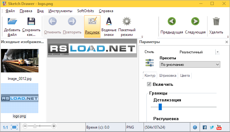This screenshot has height=132, width=230.
Task: Click the (504x107x24) dimensions status field
Action: click(x=167, y=127)
